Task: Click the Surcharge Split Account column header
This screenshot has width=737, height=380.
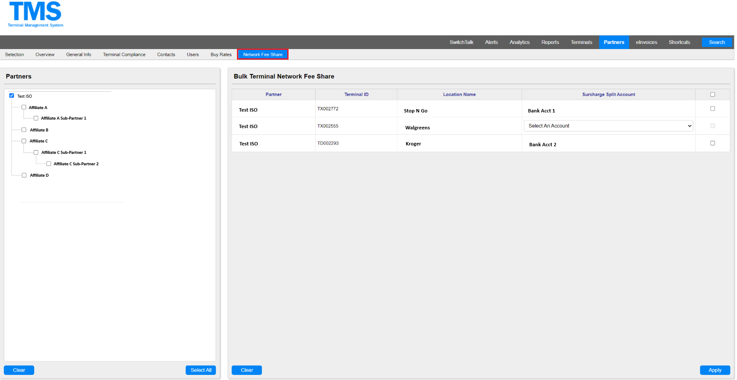Action: pyautogui.click(x=608, y=95)
